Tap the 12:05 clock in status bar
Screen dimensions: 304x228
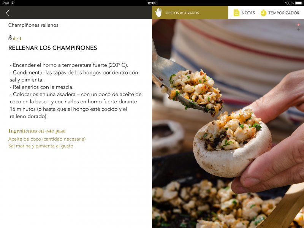click(x=152, y=3)
